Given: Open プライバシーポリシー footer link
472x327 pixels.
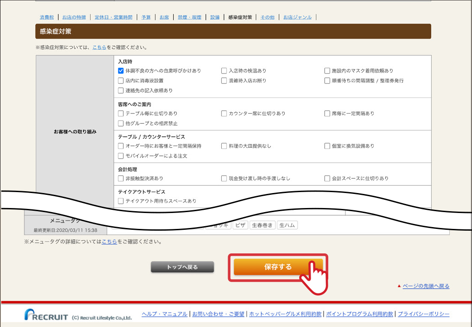Looking at the screenshot, I should tap(423, 314).
